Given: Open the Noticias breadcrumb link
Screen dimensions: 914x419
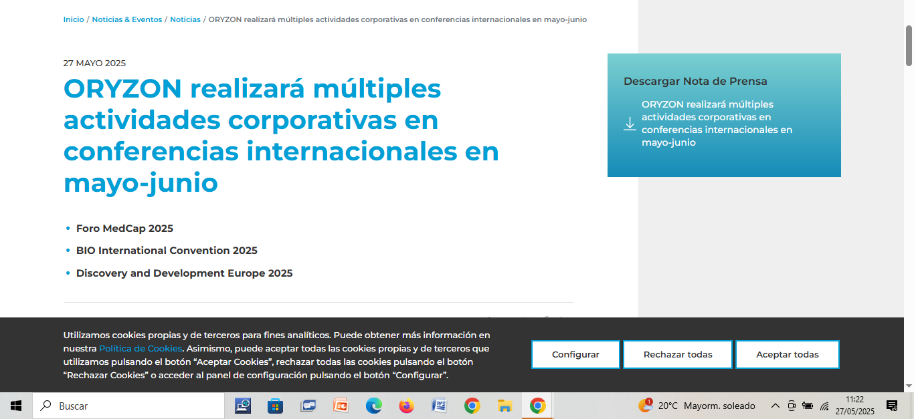Looking at the screenshot, I should tap(185, 19).
